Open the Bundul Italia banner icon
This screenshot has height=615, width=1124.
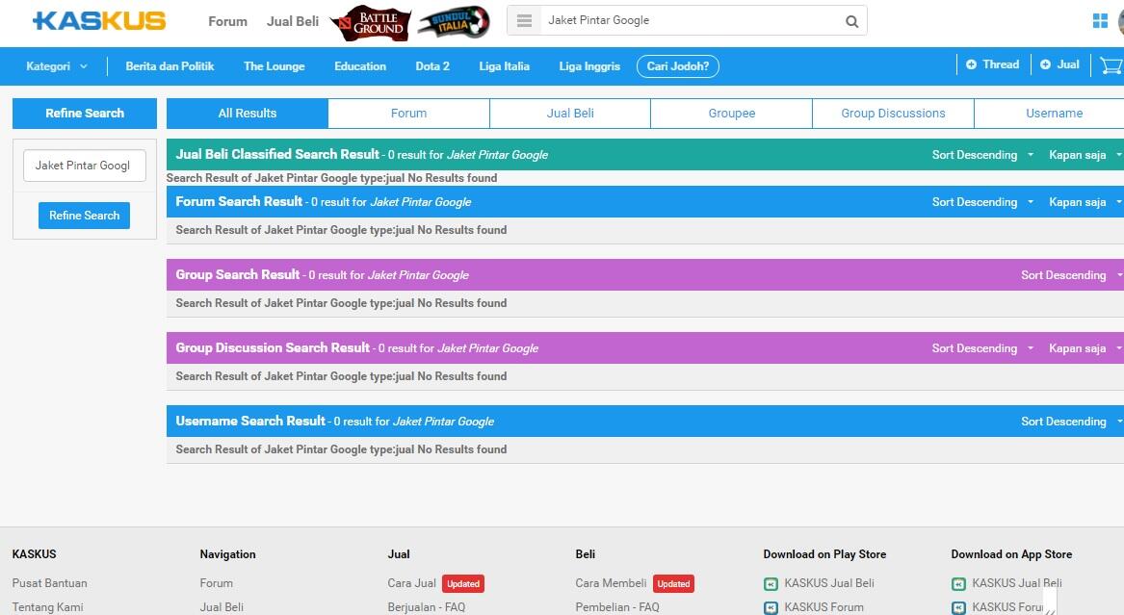coord(455,22)
